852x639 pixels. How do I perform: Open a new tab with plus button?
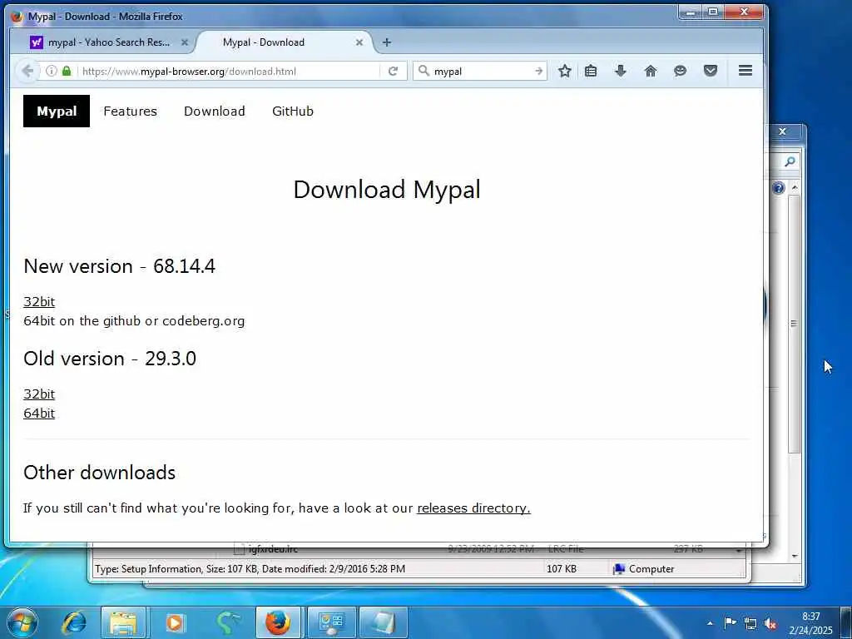(x=386, y=42)
